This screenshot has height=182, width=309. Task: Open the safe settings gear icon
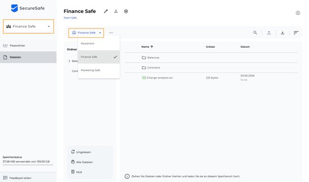pos(126,11)
